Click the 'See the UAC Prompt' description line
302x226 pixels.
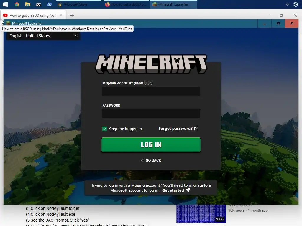click(58, 220)
